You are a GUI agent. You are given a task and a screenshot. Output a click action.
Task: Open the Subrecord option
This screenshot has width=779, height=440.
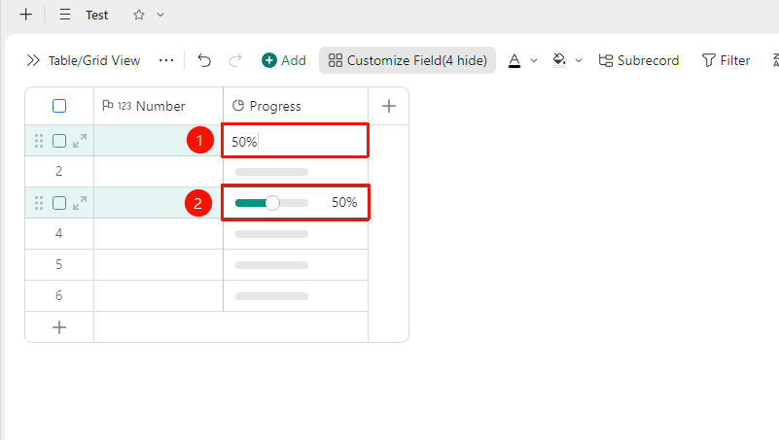639,60
